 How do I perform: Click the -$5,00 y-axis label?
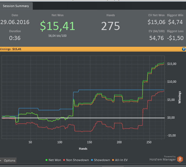pyautogui.click(x=171, y=135)
